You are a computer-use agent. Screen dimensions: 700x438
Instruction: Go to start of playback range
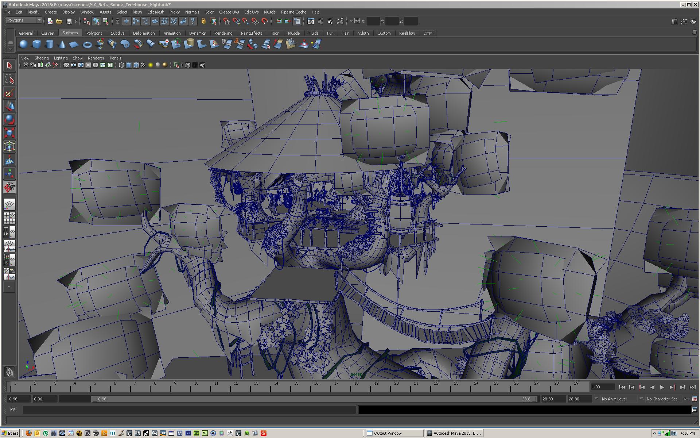point(622,387)
